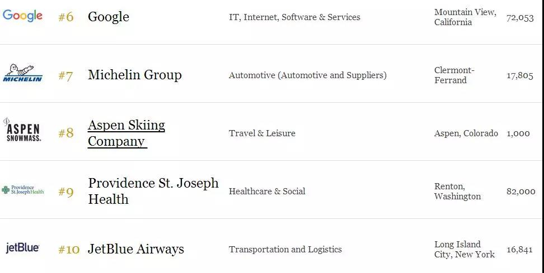Click the Healthcare & Social industry label

[267, 191]
